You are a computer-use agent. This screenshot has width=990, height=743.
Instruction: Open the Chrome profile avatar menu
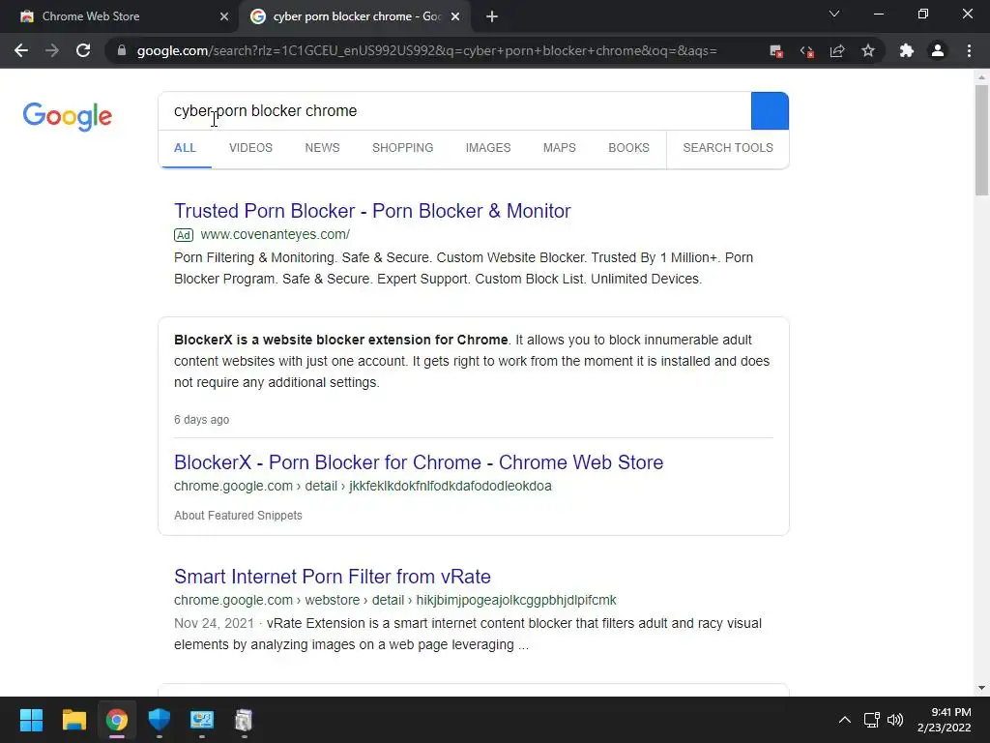click(x=938, y=50)
